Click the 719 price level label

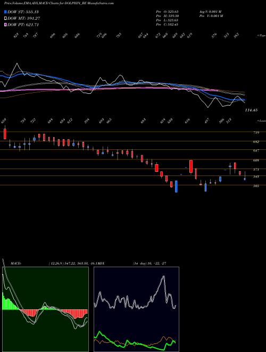coord(256,133)
